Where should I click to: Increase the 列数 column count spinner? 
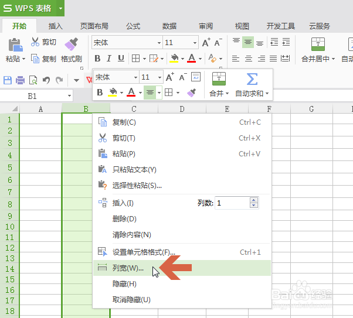254,200
